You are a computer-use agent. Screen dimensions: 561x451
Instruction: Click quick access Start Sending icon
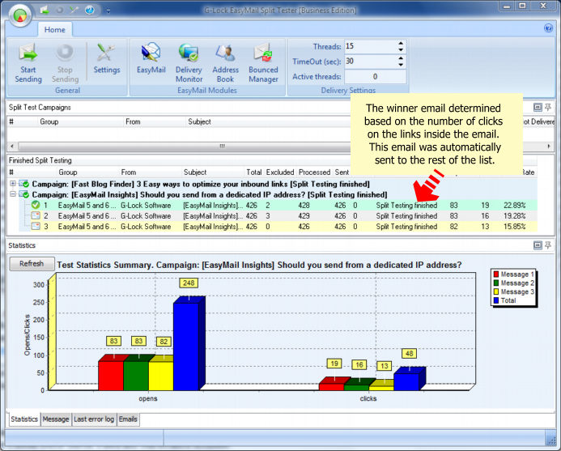(45, 10)
